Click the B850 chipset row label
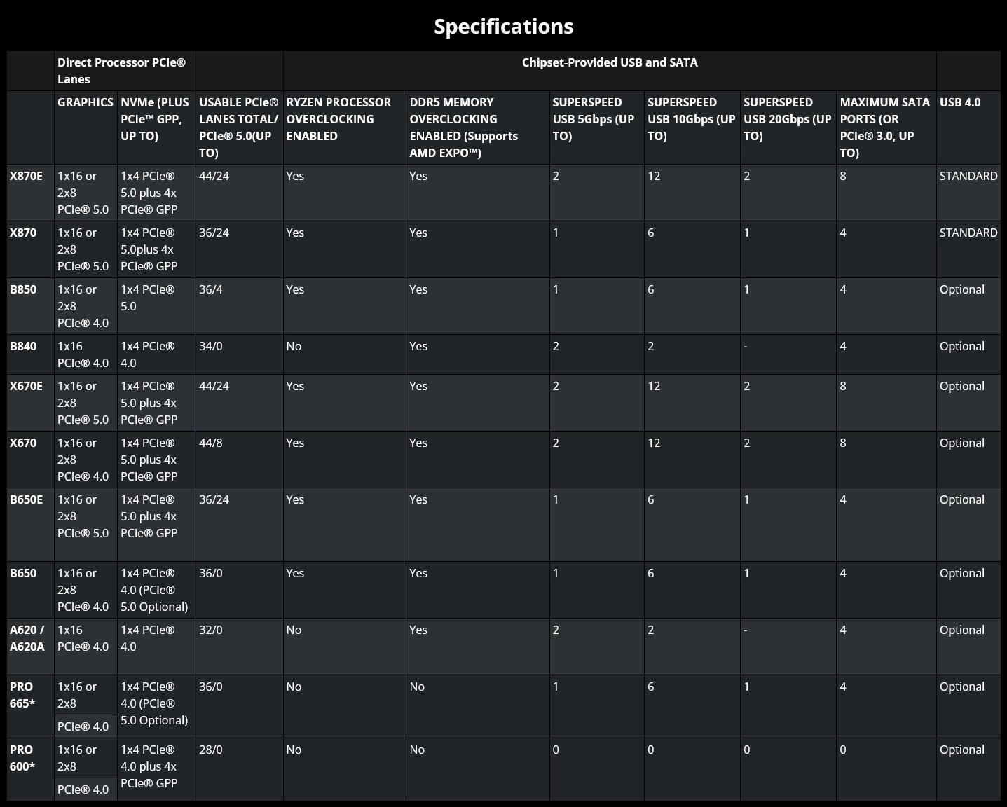Viewport: 1007px width, 807px height. [x=23, y=289]
